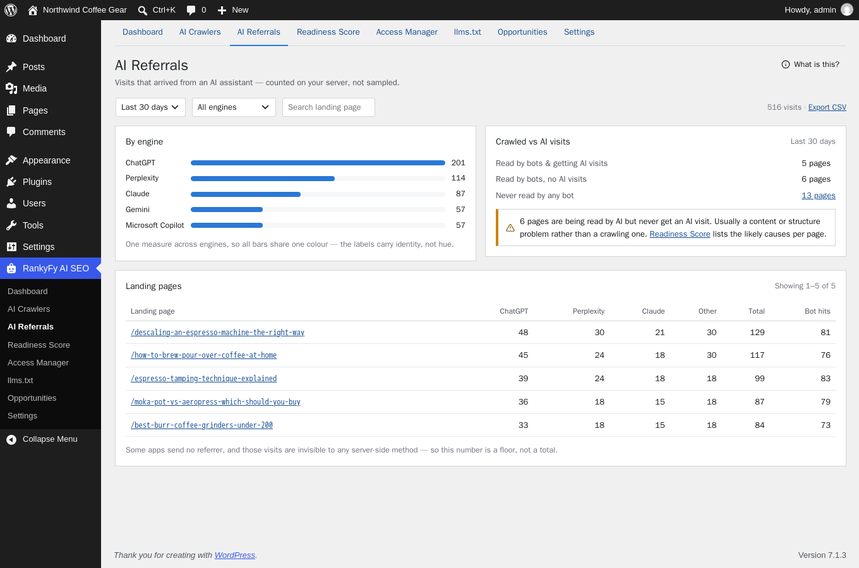The height and width of the screenshot is (568, 859).
Task: Open the Ctrl+K search magnifier icon
Action: (143, 10)
